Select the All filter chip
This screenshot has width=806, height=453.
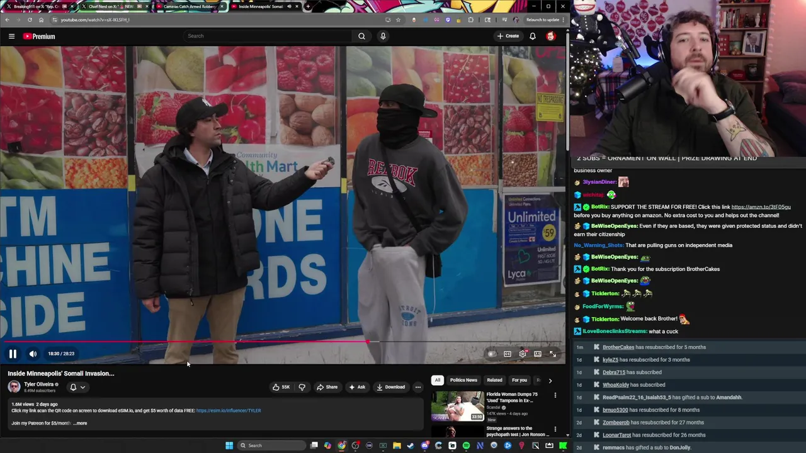tap(437, 380)
